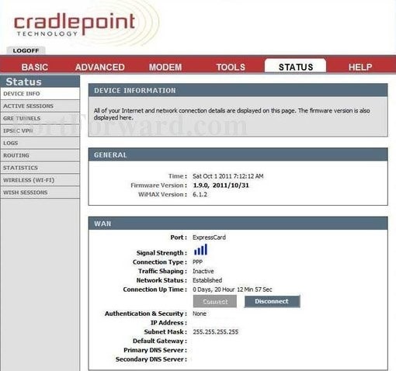Viewport: 396px width, 371px height.
Task: Click the WAN section header
Action: 238,224
